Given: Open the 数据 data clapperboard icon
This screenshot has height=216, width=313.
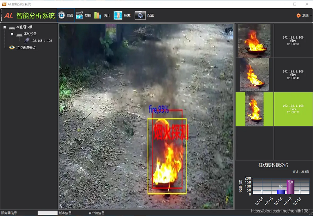Looking at the screenshot, I should coord(80,15).
